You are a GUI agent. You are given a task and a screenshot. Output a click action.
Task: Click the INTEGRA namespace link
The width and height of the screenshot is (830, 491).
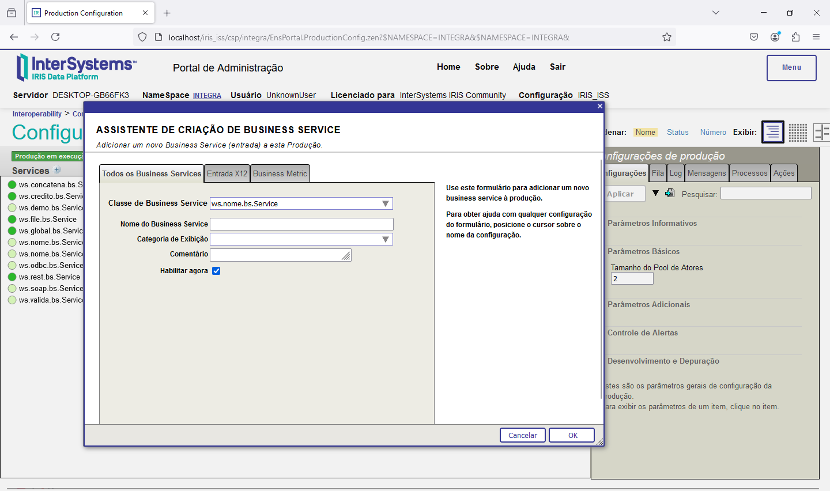207,96
